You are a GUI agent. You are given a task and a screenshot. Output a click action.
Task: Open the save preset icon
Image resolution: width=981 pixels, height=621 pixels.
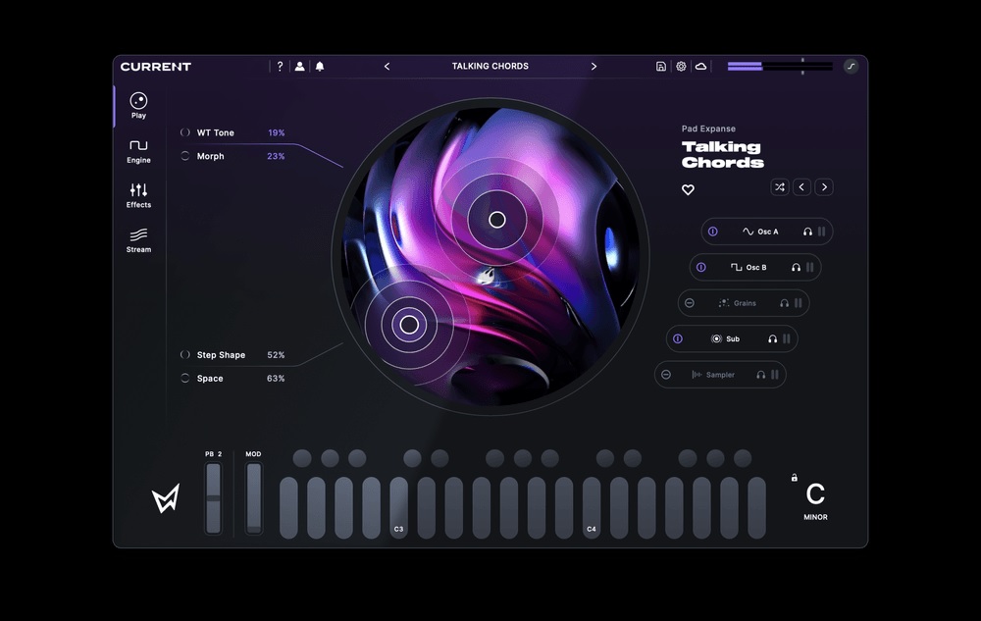(x=660, y=66)
